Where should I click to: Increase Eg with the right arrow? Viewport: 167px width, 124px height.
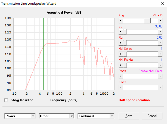tap(160, 32)
